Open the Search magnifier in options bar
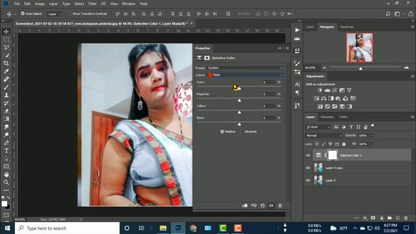The image size is (416, 234). point(388,14)
